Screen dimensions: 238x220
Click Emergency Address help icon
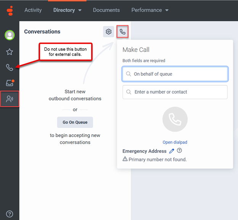(x=179, y=151)
